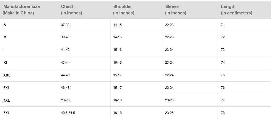Click the Shoulder (in inches) header
The width and height of the screenshot is (271, 119).
(124, 10)
